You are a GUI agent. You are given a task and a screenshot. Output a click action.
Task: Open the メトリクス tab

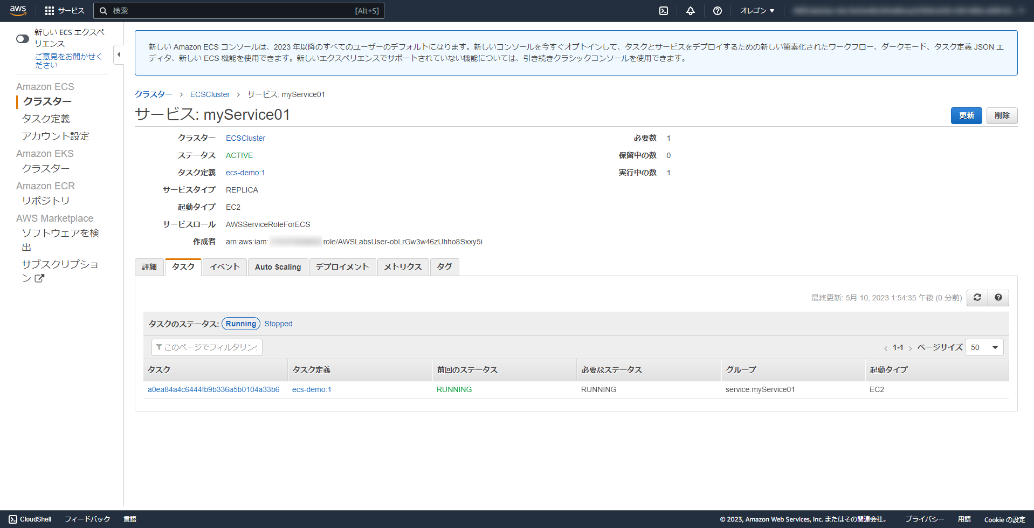402,267
